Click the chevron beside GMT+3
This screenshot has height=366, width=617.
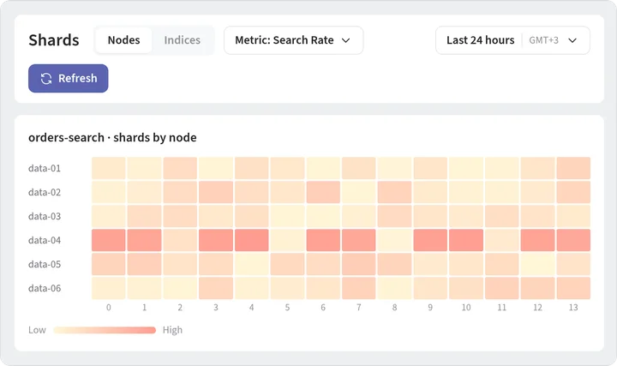click(x=572, y=40)
